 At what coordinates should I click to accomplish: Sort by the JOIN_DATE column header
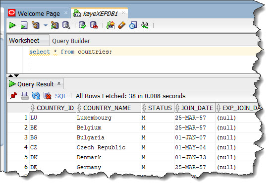195,108
